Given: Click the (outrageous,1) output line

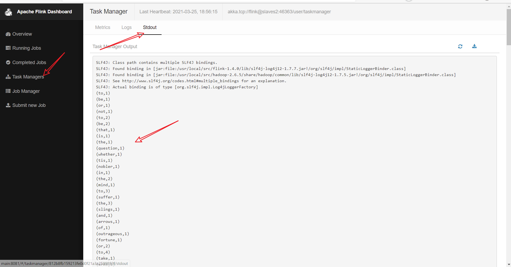Looking at the screenshot, I should pos(113,234).
